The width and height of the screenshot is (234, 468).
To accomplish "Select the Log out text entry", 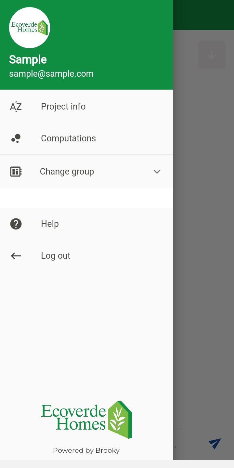I will pos(56,256).
